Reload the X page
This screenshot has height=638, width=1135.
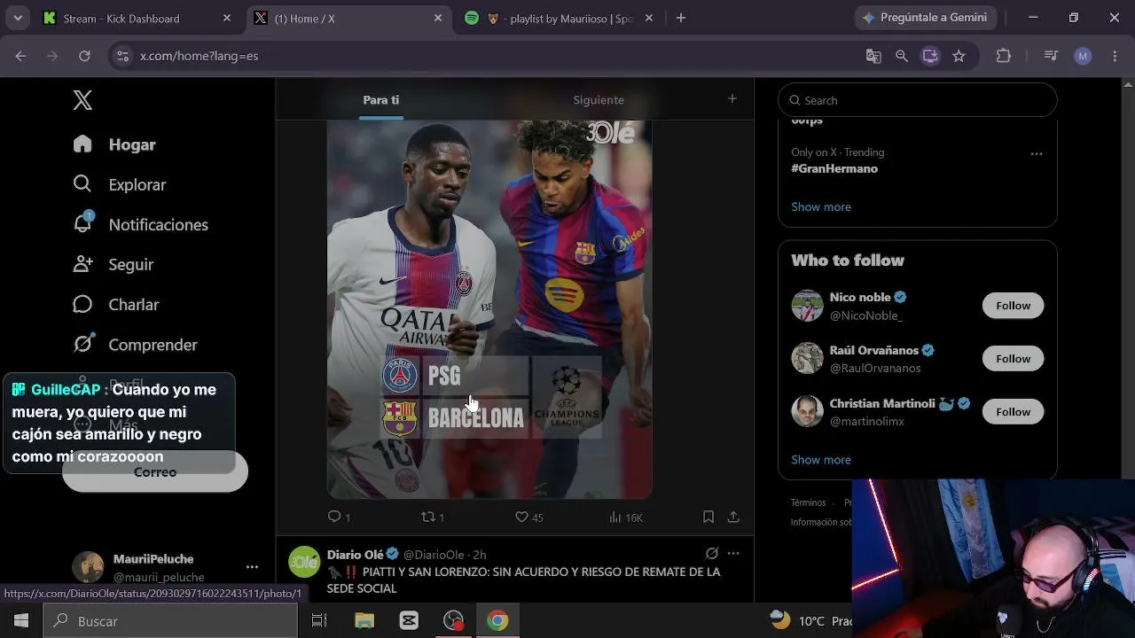(x=84, y=56)
